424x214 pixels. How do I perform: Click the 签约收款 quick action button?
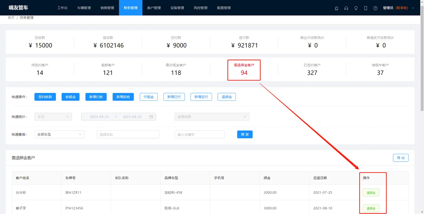tap(45, 97)
